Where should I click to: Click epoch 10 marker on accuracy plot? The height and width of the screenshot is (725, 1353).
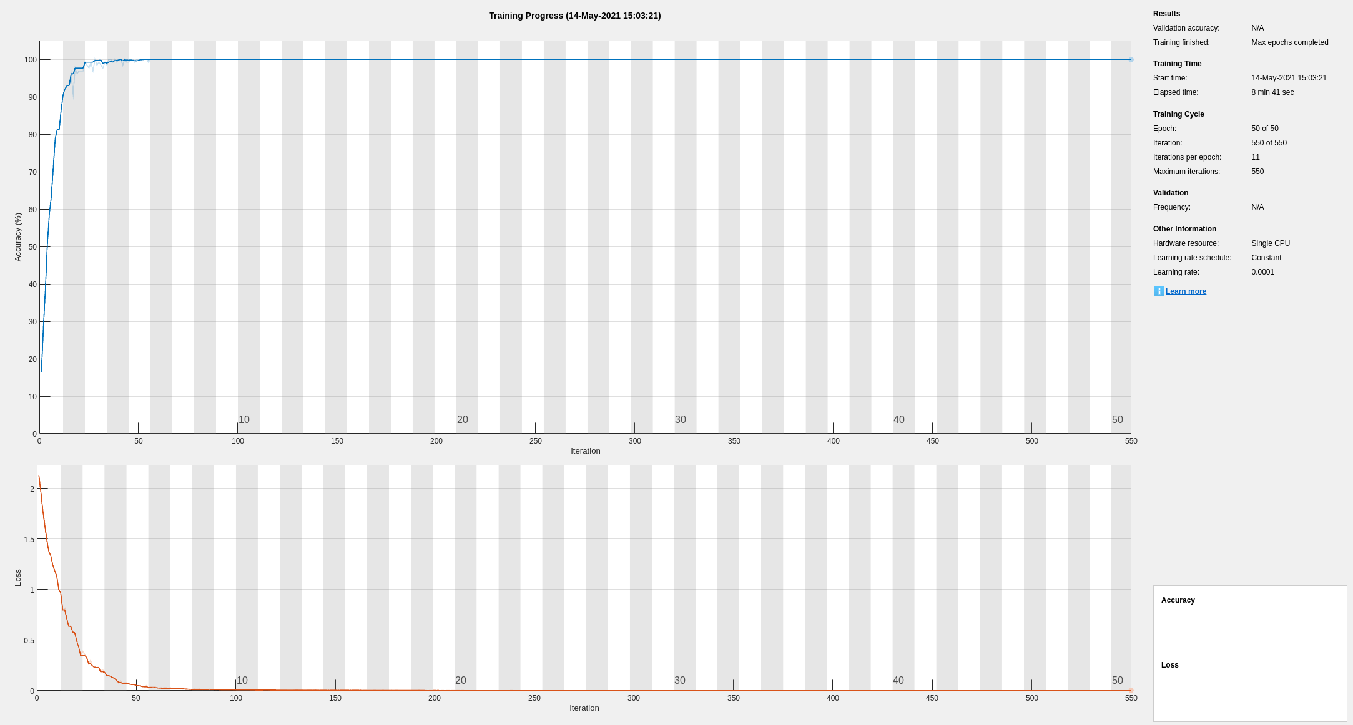(x=244, y=420)
